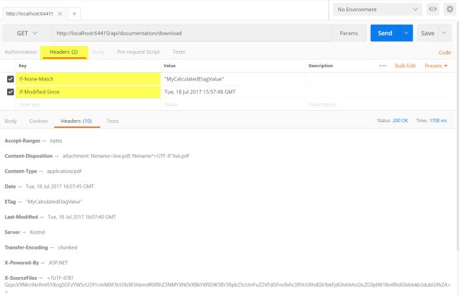The height and width of the screenshot is (296, 460).
Task: Open environment settings gear icon
Action: pyautogui.click(x=449, y=9)
